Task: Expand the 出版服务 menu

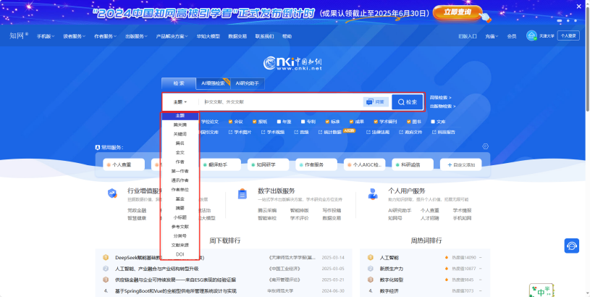Action: coord(137,36)
